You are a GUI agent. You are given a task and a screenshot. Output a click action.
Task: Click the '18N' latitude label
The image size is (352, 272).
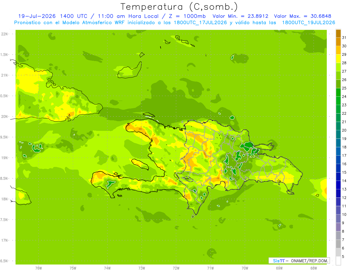tap(4, 199)
